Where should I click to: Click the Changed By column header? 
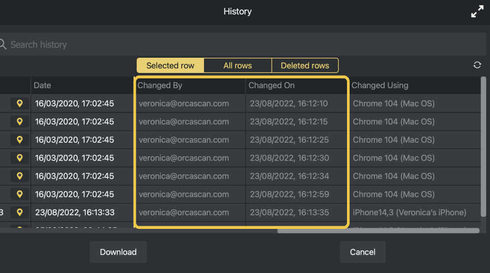click(160, 86)
